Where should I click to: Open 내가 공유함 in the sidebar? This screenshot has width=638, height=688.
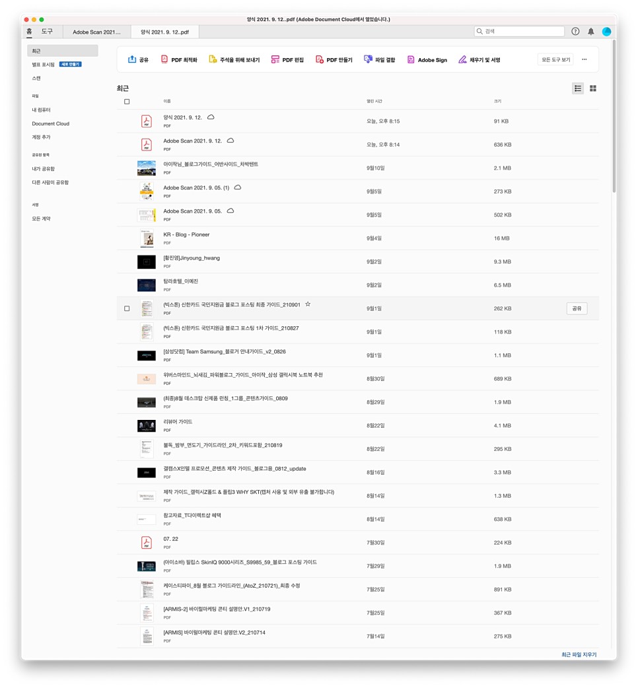[43, 168]
